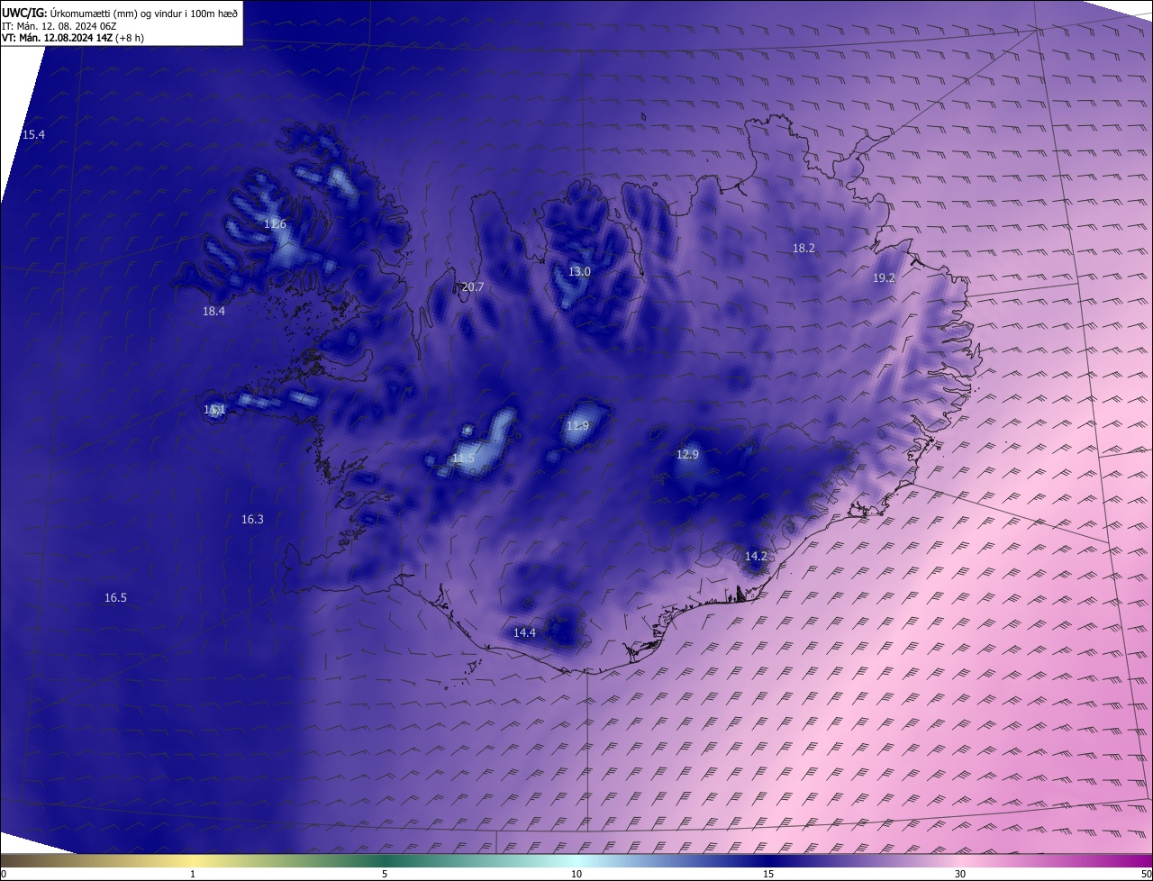Screen dimensions: 1153x881
Task: Click the '5' label on the color scale
Action: tap(385, 875)
